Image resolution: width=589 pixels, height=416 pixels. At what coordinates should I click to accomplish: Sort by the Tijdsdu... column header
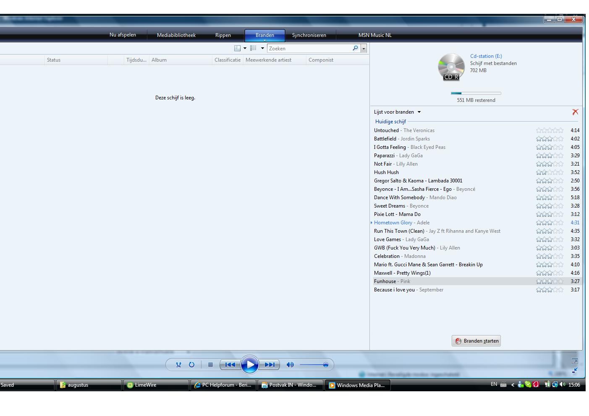[x=136, y=60]
